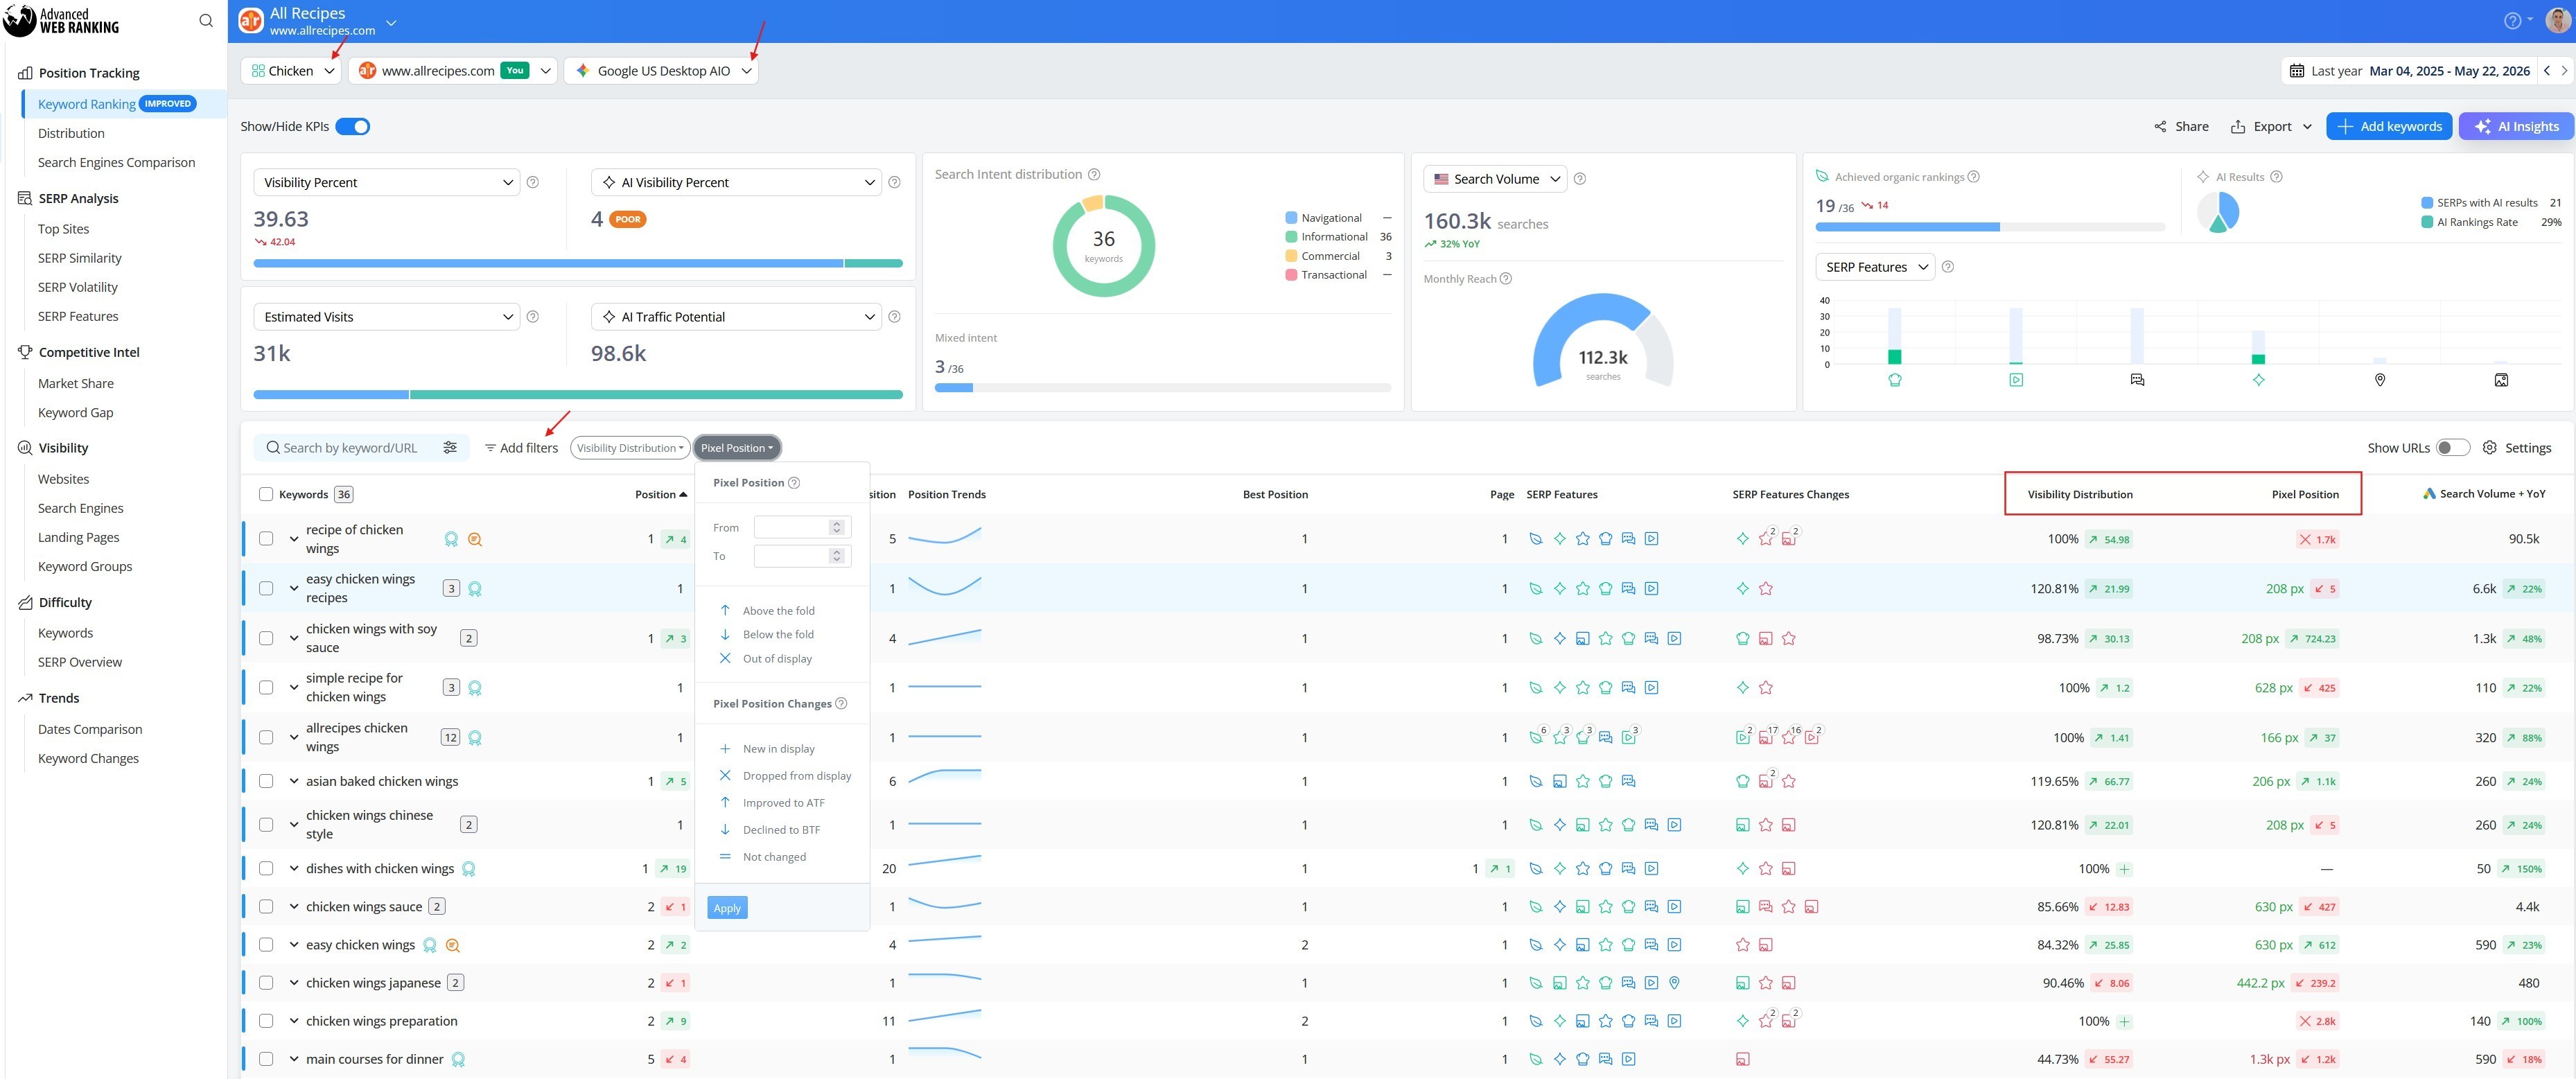2576x1079 pixels.
Task: Open the AI Traffic Potential dropdown
Action: (x=736, y=317)
